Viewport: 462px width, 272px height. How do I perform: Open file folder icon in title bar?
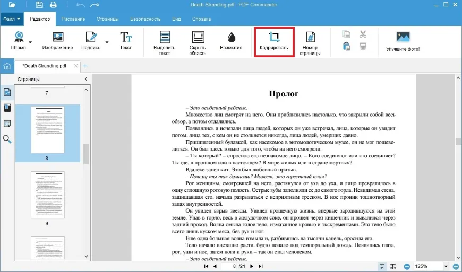point(12,5)
